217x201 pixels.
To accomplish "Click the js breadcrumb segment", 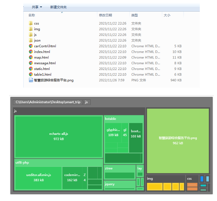I will [x=86, y=102].
